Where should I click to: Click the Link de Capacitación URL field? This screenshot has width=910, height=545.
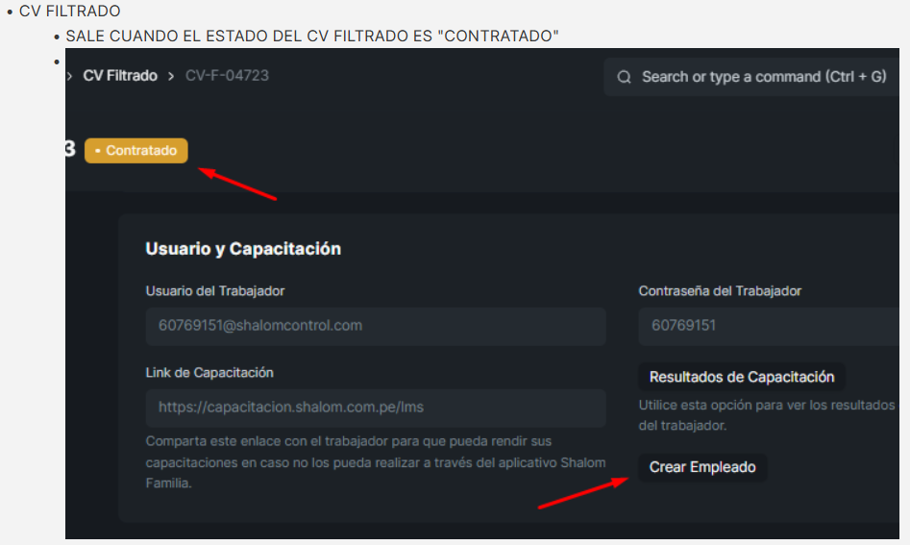[x=376, y=408]
